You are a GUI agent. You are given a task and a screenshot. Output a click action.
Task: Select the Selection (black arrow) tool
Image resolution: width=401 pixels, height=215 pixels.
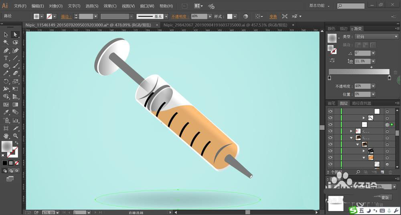(6, 35)
